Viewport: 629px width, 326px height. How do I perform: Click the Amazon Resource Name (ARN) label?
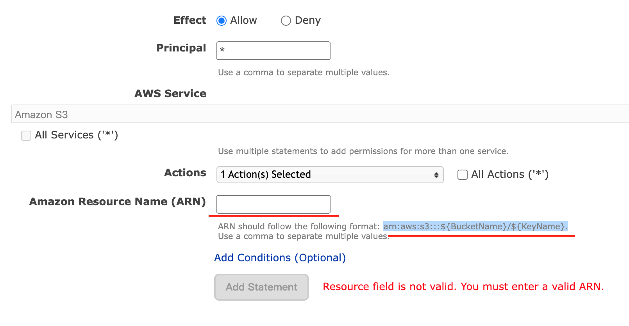118,202
